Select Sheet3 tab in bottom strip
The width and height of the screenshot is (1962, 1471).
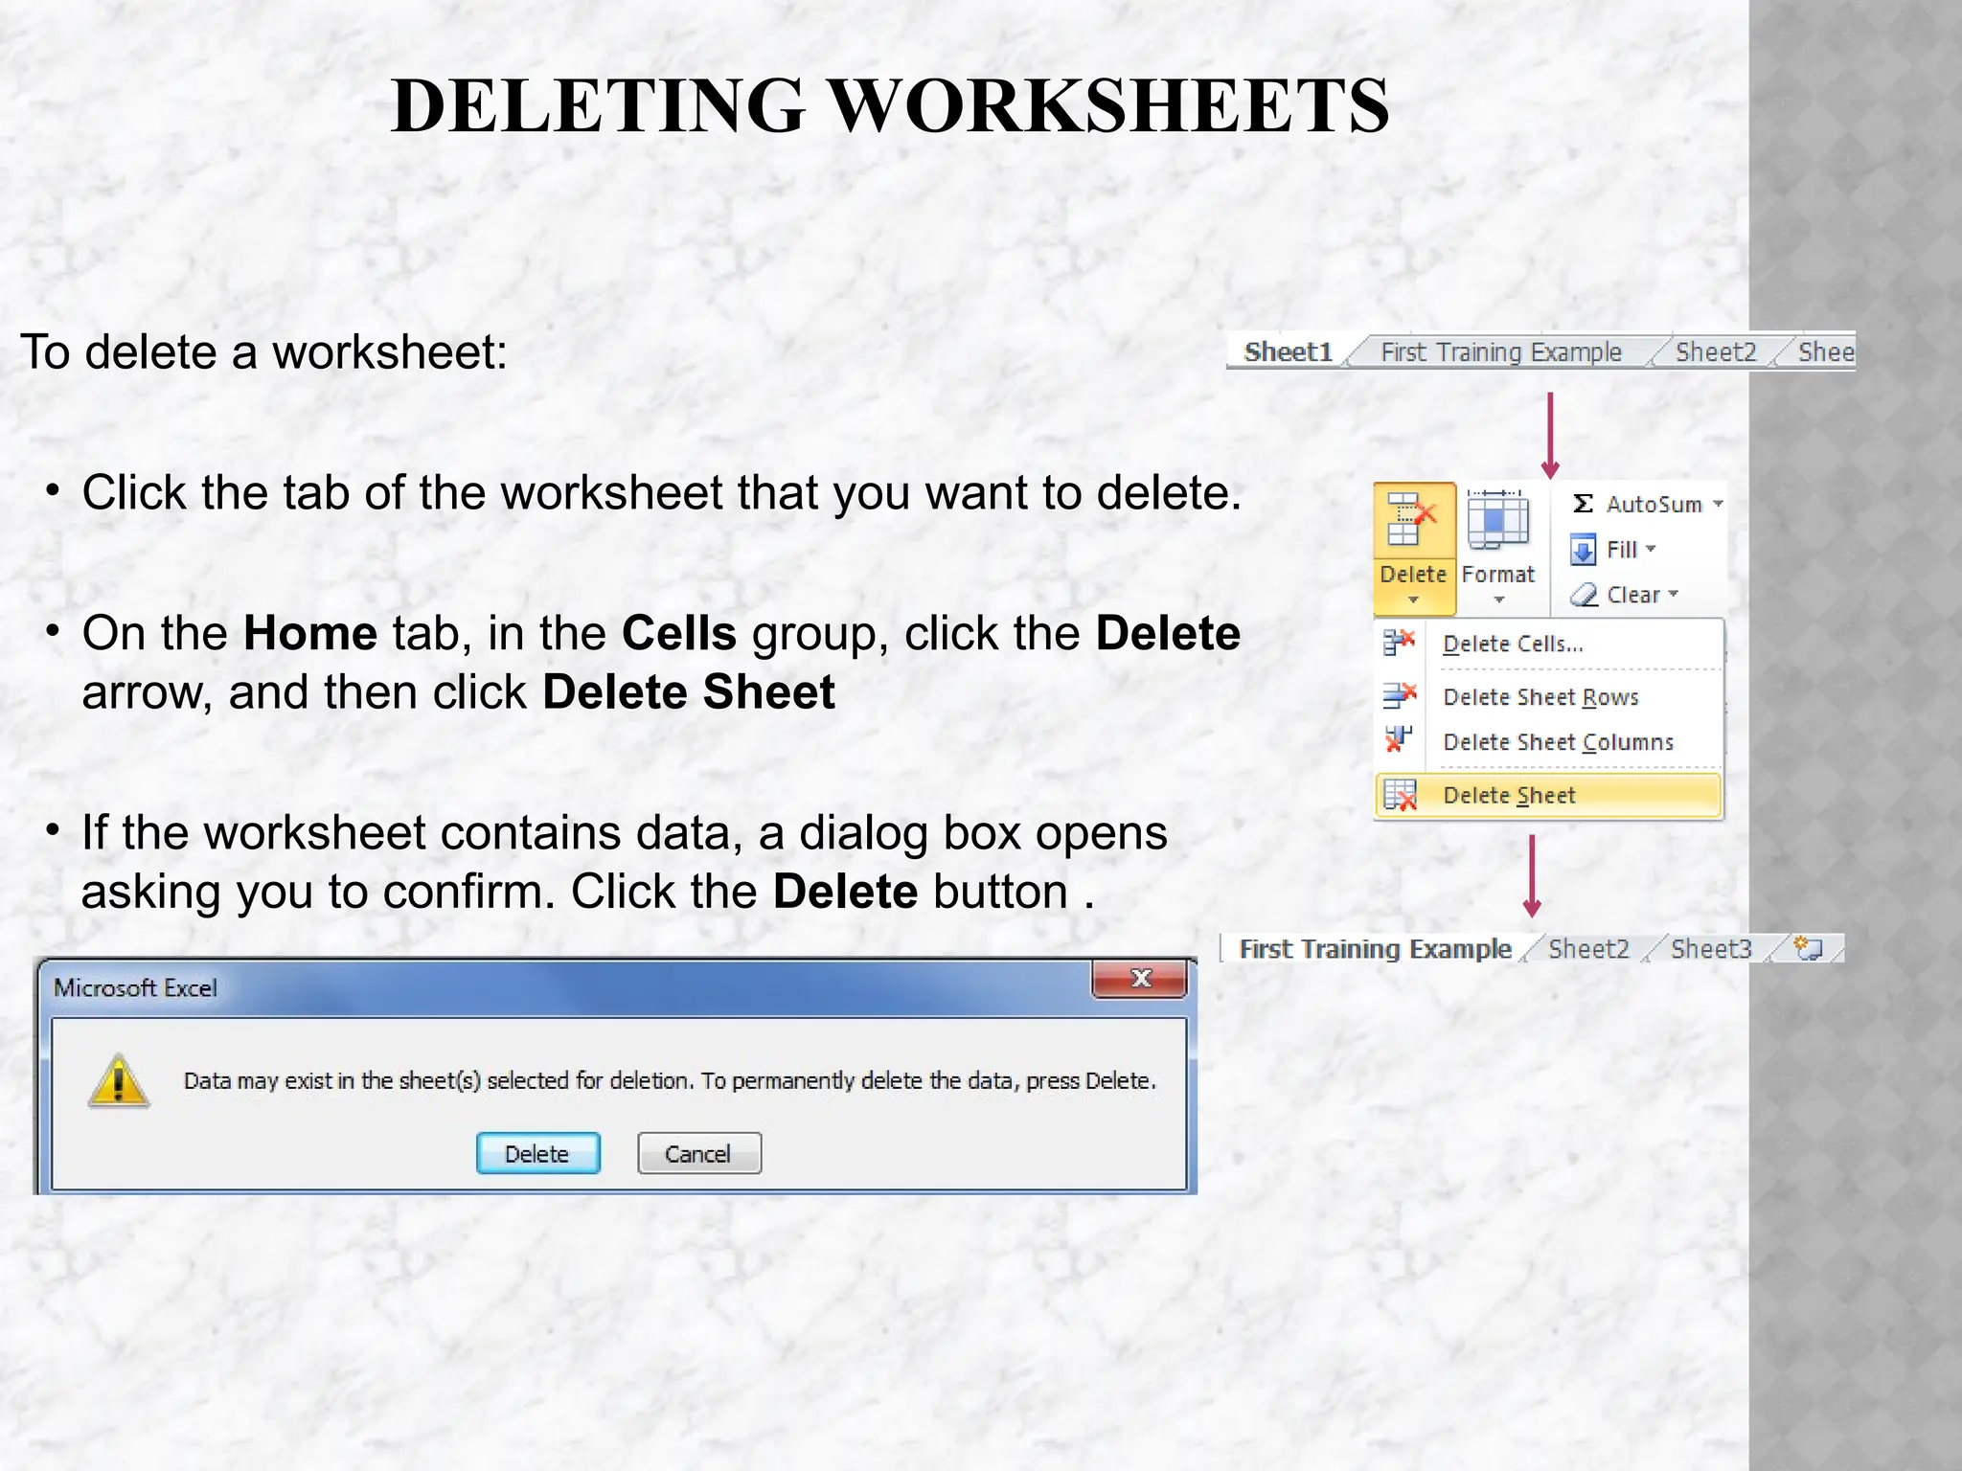(1711, 949)
